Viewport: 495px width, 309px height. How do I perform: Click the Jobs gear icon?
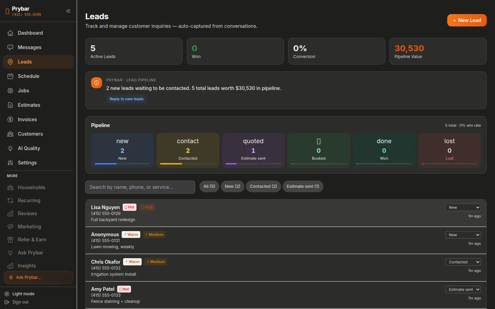tap(10, 91)
